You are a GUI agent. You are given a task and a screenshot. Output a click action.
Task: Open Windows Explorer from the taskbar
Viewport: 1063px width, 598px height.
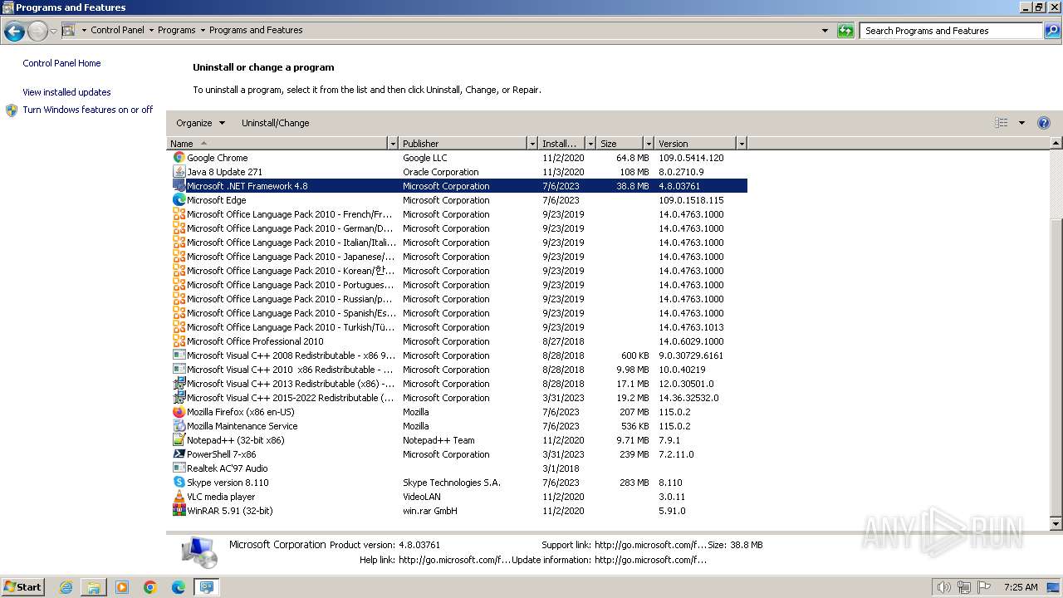94,587
